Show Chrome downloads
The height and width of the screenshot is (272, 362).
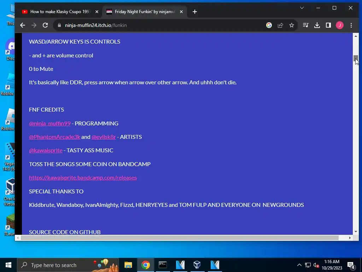[317, 25]
